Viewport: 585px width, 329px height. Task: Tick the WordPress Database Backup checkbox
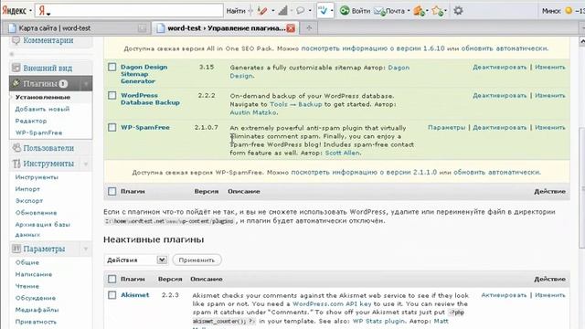(112, 95)
